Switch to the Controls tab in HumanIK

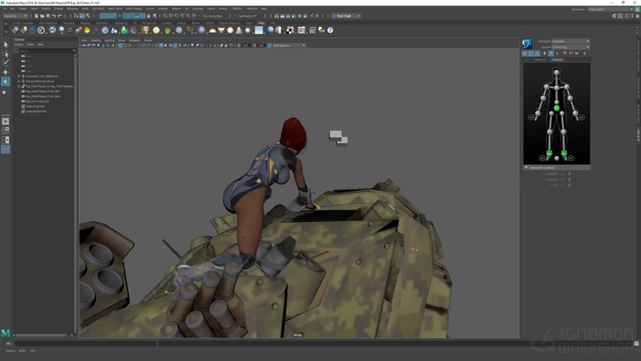(557, 60)
